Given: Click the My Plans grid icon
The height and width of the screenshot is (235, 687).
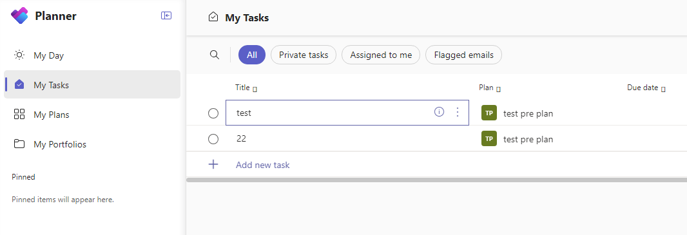Looking at the screenshot, I should pos(19,114).
